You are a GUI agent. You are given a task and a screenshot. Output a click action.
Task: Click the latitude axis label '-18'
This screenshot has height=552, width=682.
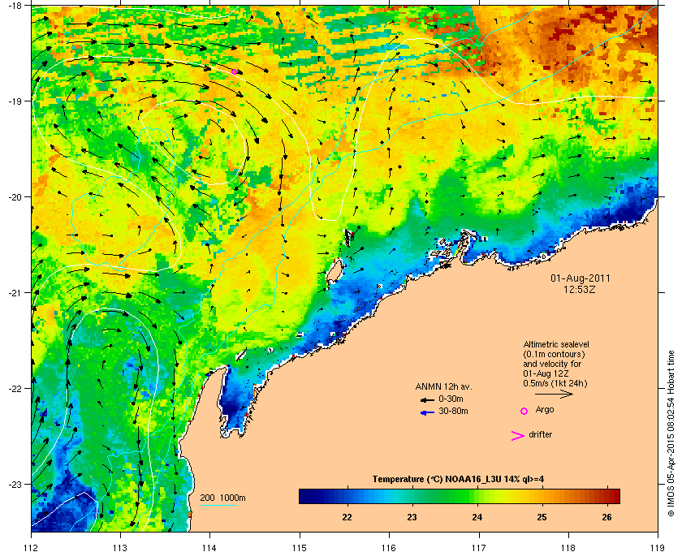coord(15,5)
